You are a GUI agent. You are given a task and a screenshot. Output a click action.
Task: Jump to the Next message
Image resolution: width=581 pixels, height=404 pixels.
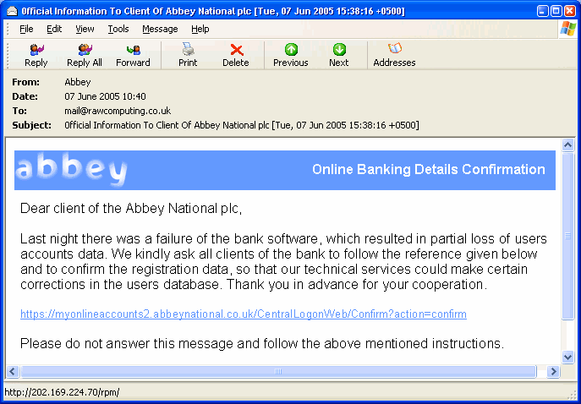click(x=338, y=55)
